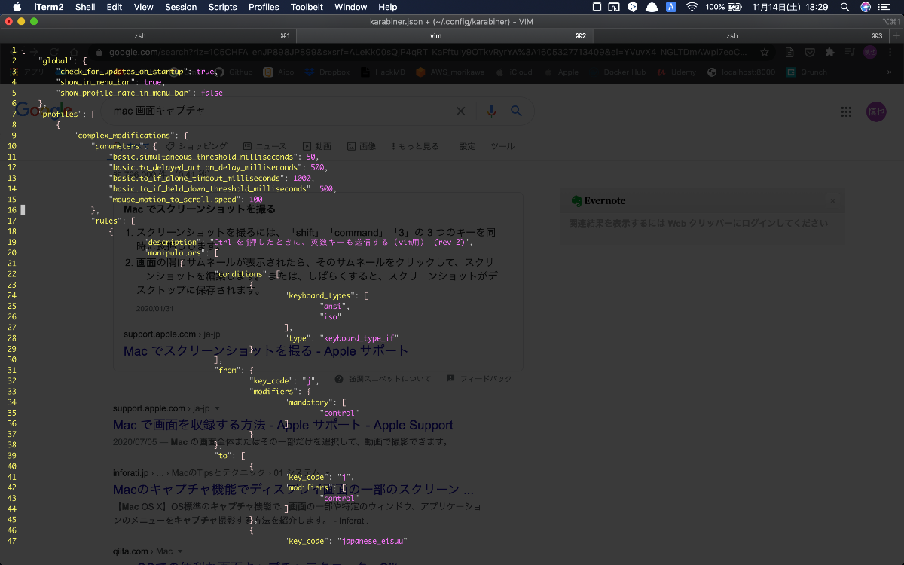Screen dimensions: 904x565
Task: Click 強調スニペットについて link
Action: pos(383,379)
